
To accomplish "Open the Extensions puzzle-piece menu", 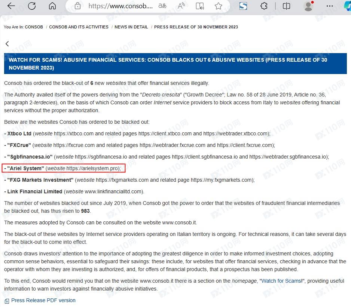I will tap(264, 6).
